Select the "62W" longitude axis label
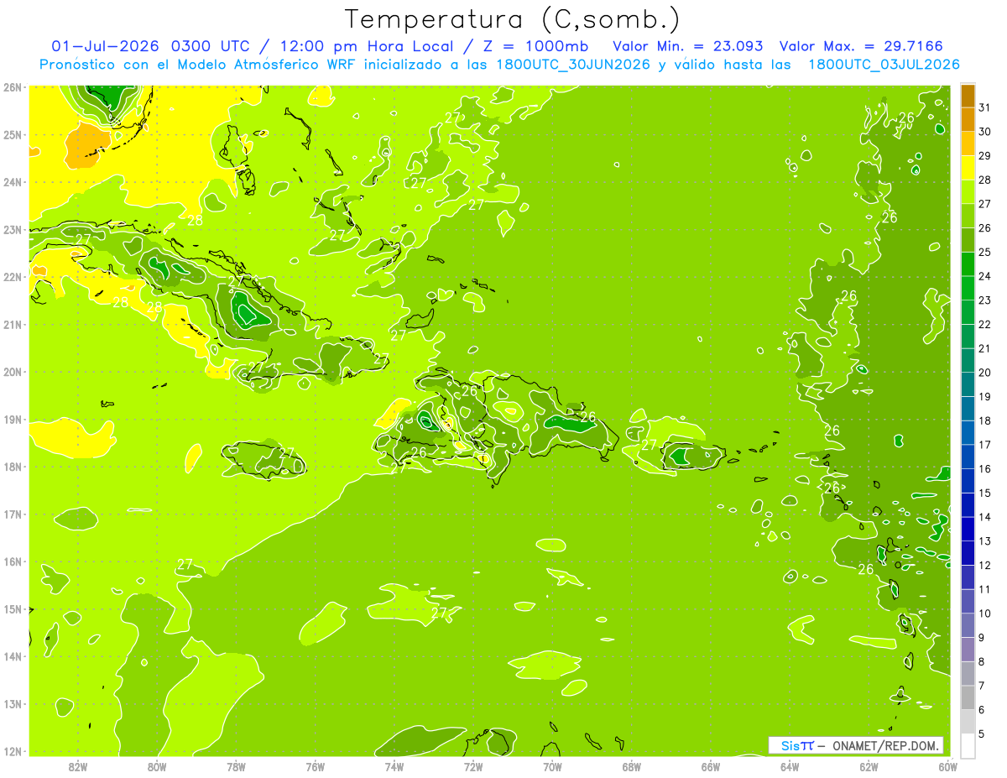The image size is (1007, 778). pos(869,766)
